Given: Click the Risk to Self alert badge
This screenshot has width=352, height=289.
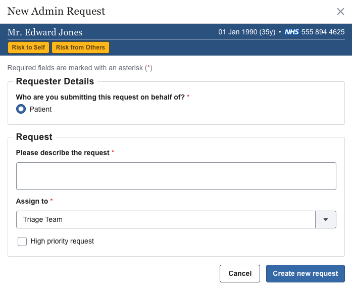Looking at the screenshot, I should (28, 47).
